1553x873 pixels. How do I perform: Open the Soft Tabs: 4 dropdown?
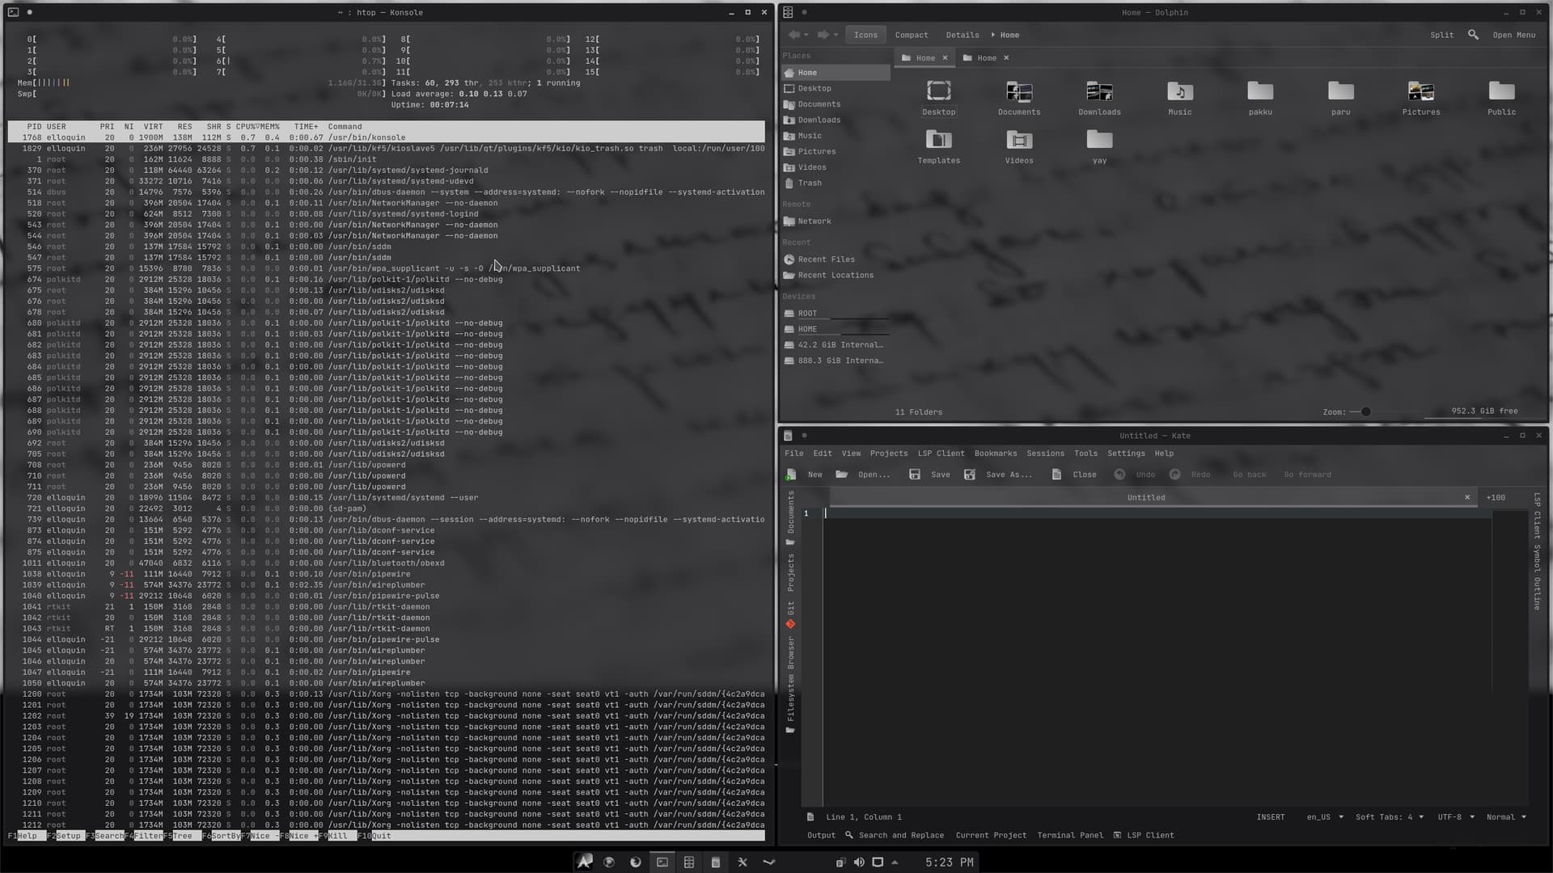point(1390,817)
